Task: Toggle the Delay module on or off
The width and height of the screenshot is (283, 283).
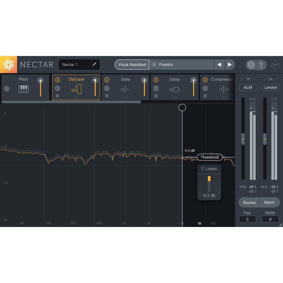Action: point(156,80)
